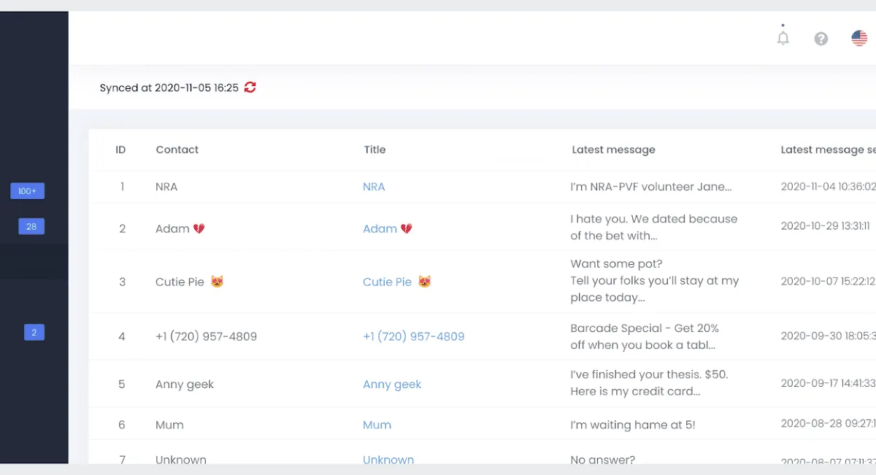Image resolution: width=876 pixels, height=475 pixels.
Task: Open the notifications bell
Action: point(783,38)
